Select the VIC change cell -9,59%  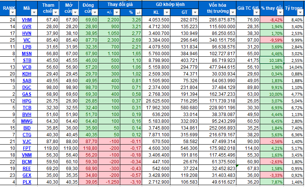pyautogui.click(x=272, y=40)
